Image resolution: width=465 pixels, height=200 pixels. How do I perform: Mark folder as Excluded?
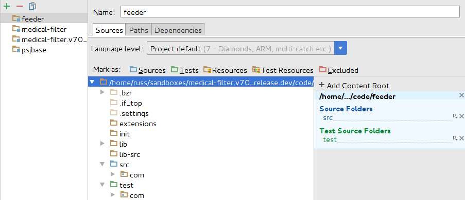click(x=339, y=70)
